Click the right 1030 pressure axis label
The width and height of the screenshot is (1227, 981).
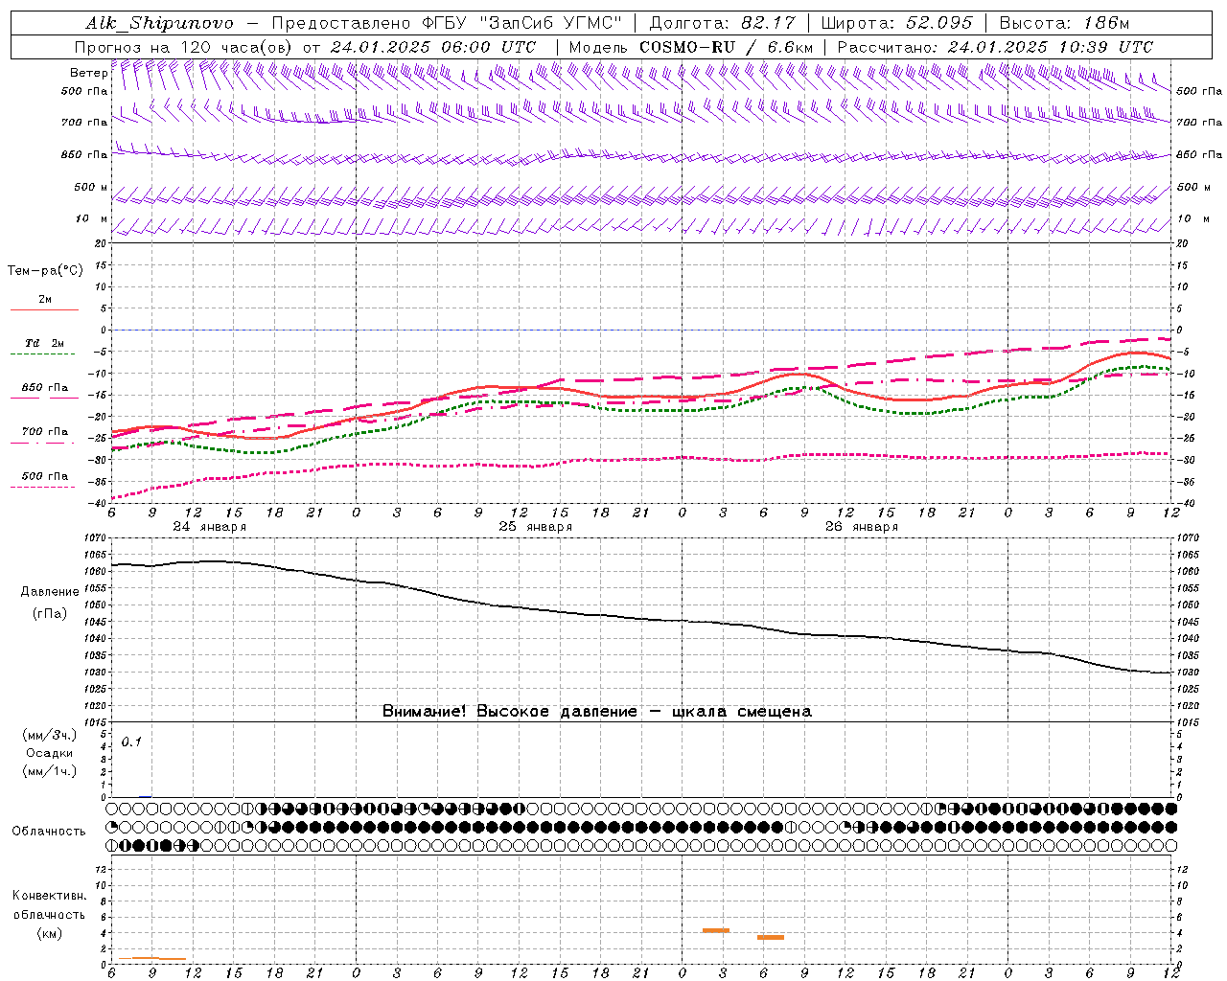tap(1188, 673)
